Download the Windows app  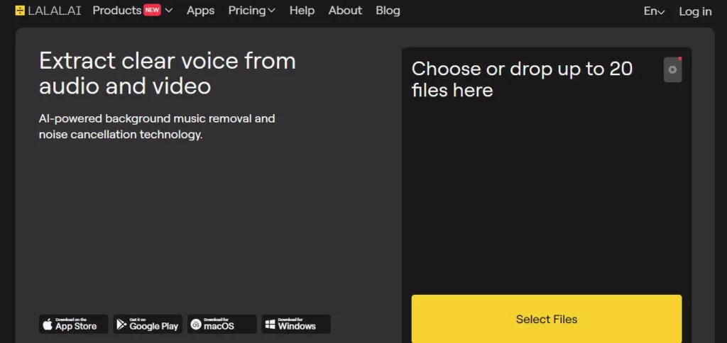(x=296, y=324)
